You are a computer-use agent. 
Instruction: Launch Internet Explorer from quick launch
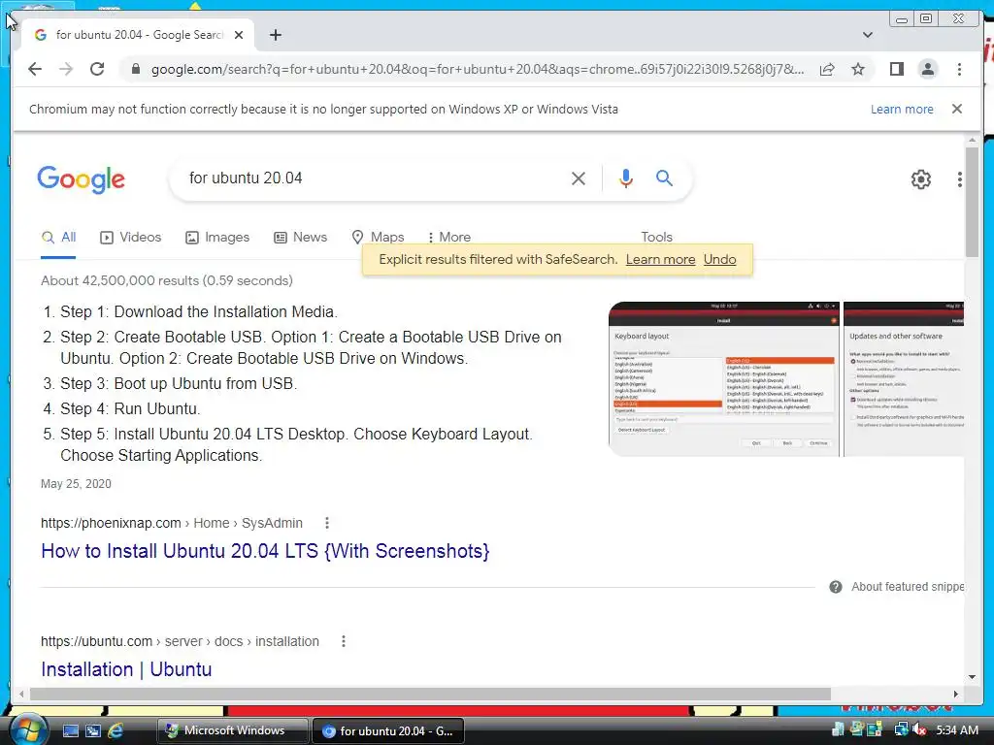coord(116,730)
